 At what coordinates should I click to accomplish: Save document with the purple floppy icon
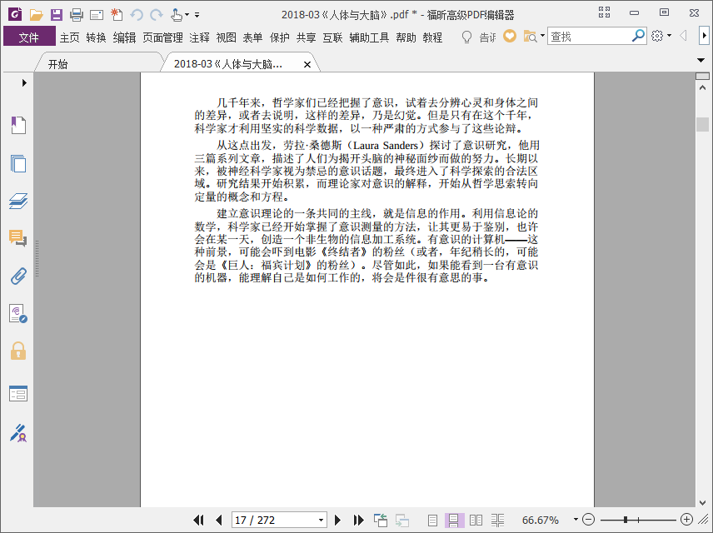click(57, 15)
